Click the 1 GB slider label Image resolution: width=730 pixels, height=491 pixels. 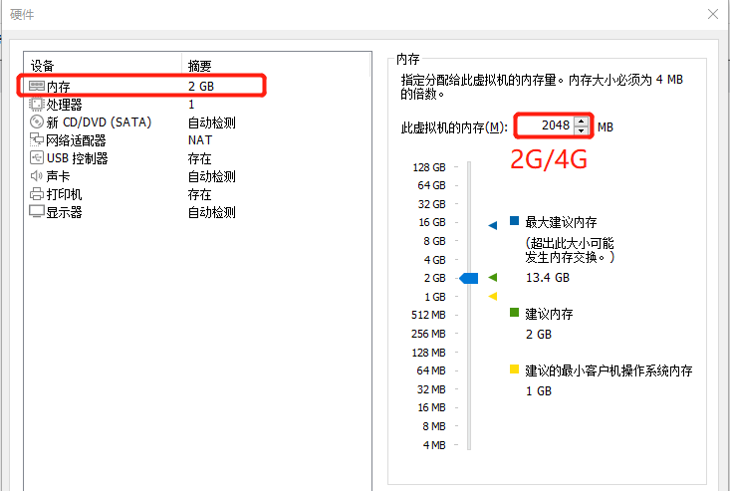435,297
